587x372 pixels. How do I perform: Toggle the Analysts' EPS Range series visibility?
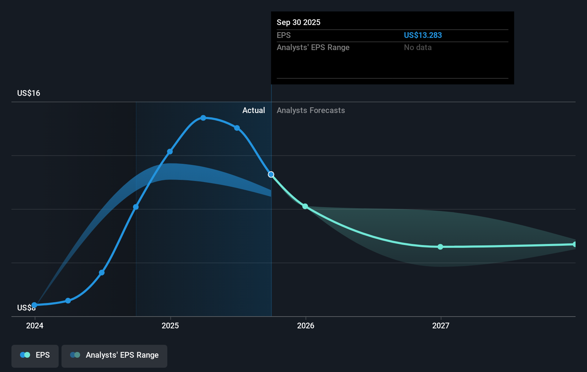coord(114,356)
